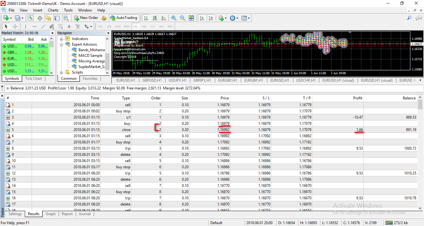Open the MetaEditor book icon

click(x=104, y=18)
